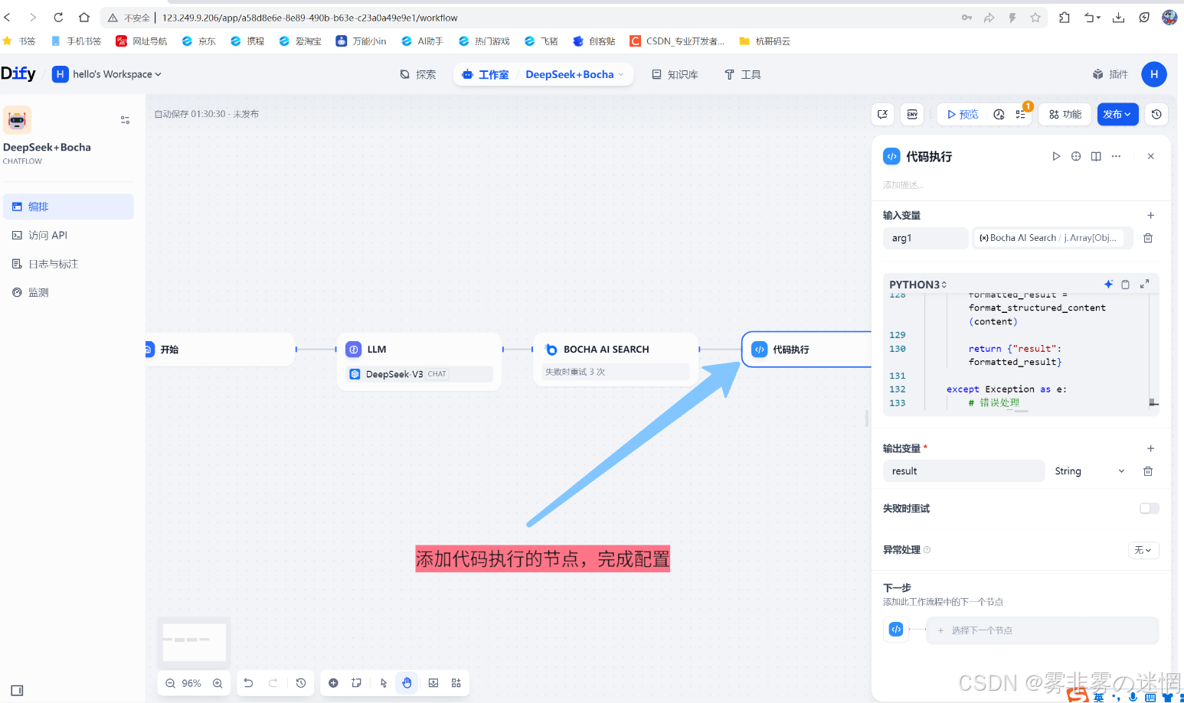Viewport: 1184px width, 703px height.
Task: Click the 功能 features button
Action: click(x=1065, y=114)
